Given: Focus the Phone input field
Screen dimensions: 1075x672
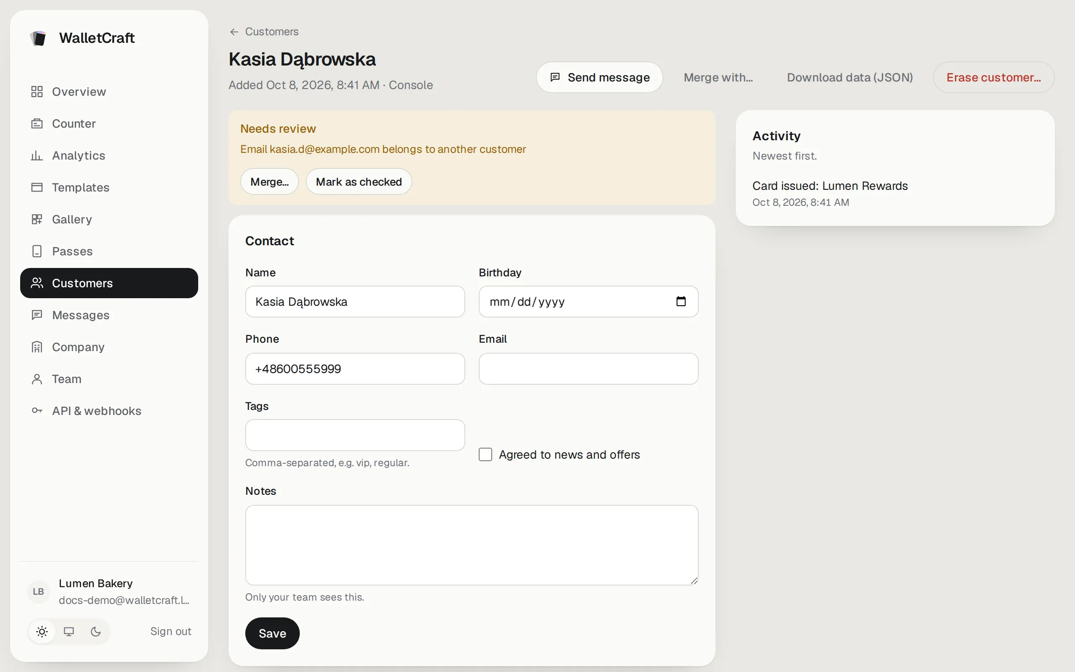Looking at the screenshot, I should click(355, 369).
